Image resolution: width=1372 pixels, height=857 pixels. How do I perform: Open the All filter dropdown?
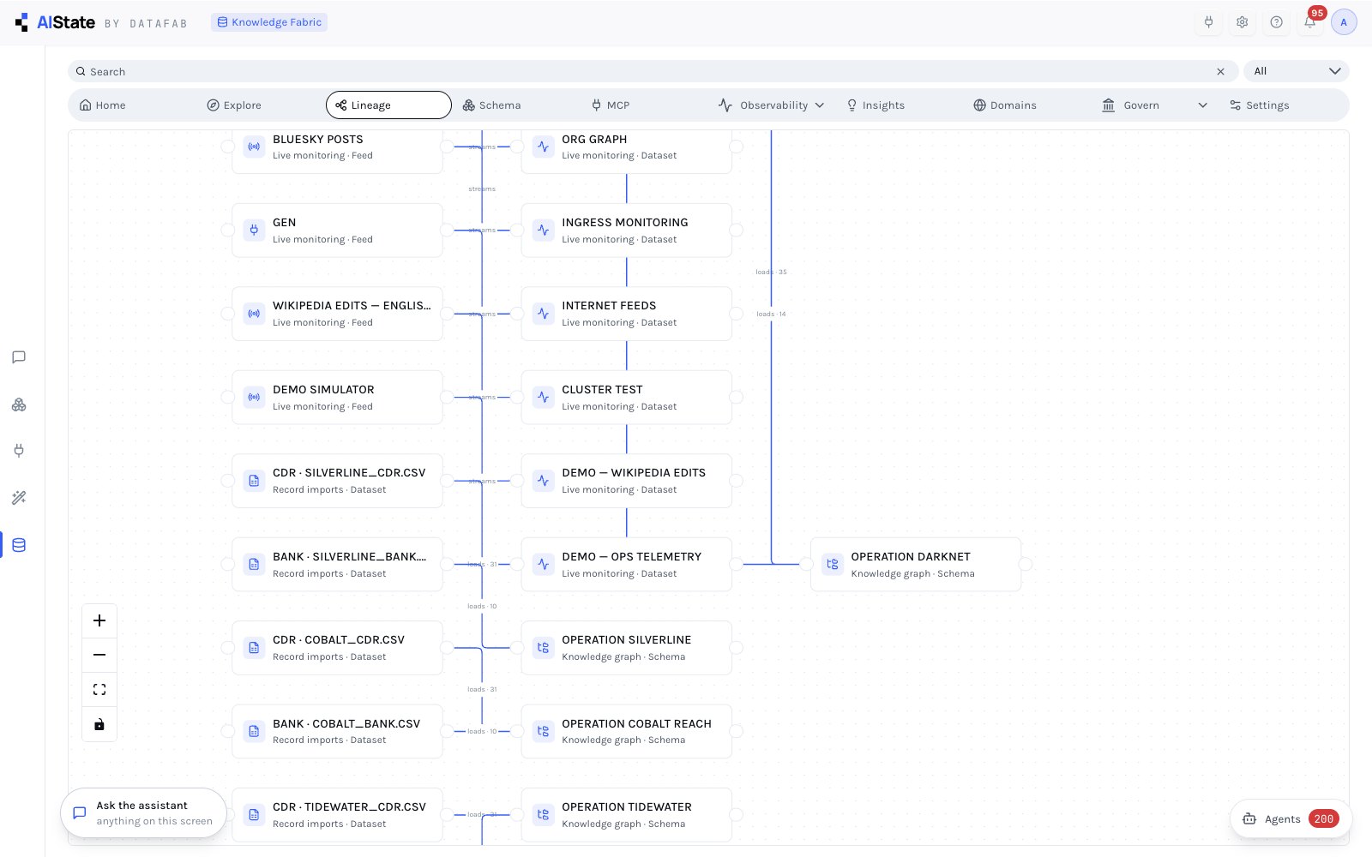pyautogui.click(x=1297, y=71)
